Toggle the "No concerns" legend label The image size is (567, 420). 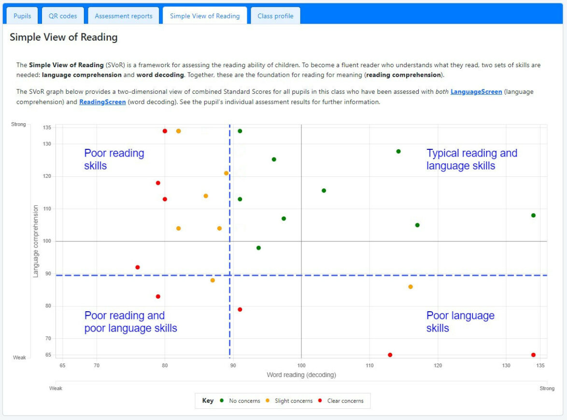[x=244, y=401]
